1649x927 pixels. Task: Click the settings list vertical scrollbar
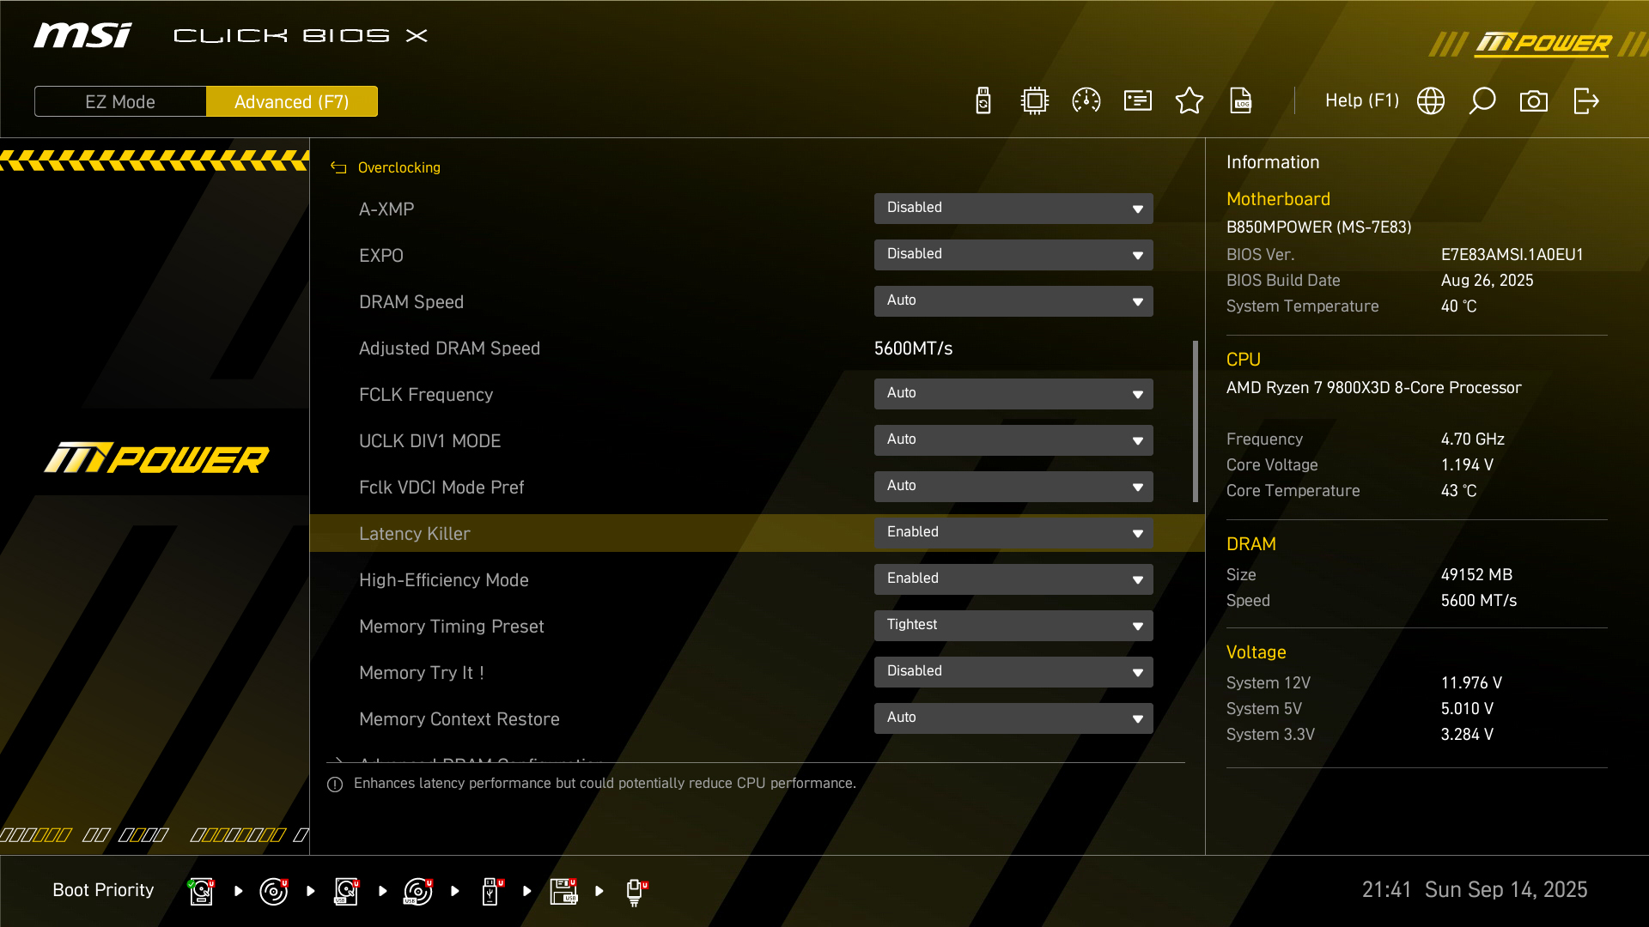1195,421
